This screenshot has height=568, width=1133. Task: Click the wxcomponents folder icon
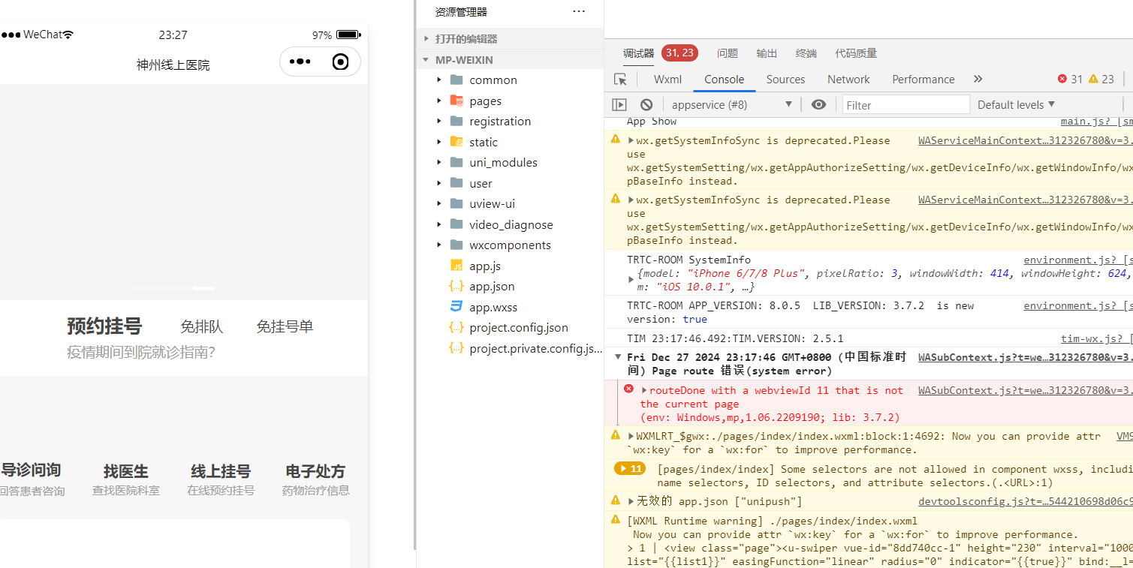457,245
